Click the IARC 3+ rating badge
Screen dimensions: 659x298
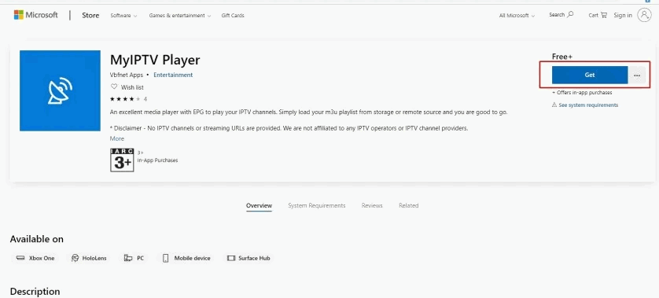coord(122,160)
